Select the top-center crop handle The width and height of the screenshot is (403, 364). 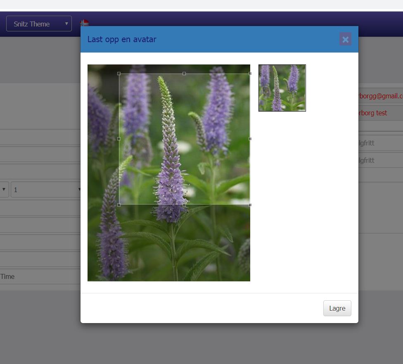(x=184, y=74)
